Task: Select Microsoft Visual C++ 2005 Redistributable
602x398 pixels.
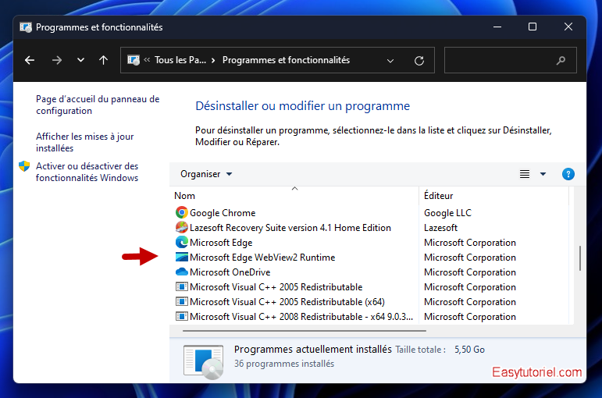Action: 276,287
